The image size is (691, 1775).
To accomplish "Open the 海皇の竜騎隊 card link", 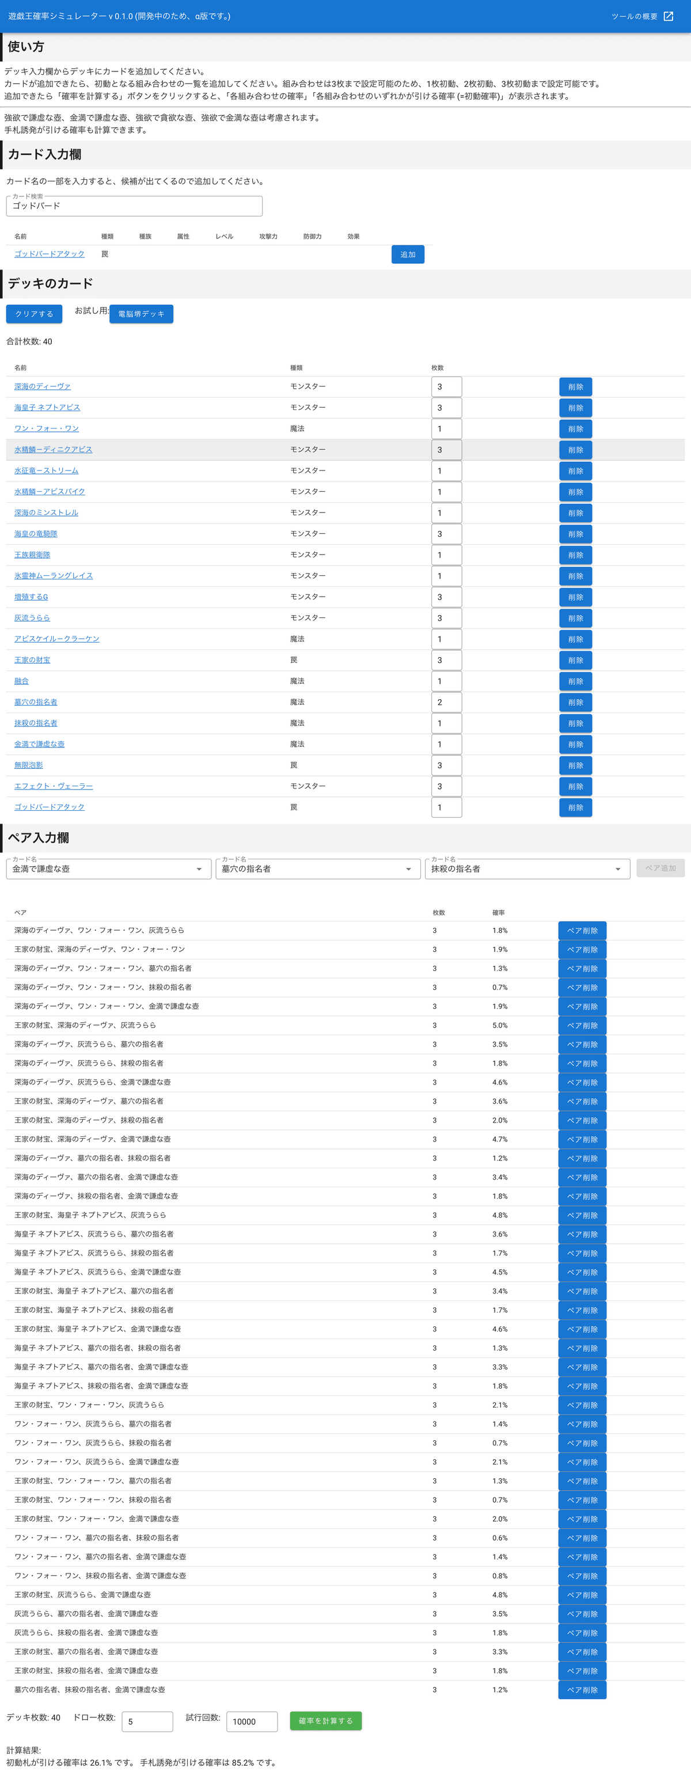I will pos(36,534).
